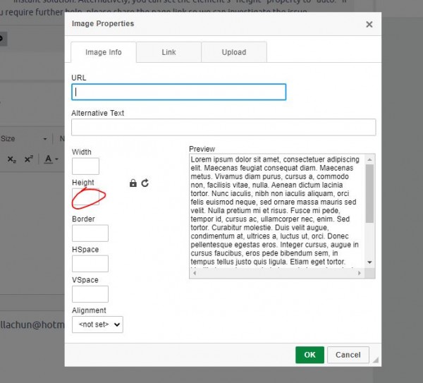
Task: Click the Border input box
Action: coord(90,233)
